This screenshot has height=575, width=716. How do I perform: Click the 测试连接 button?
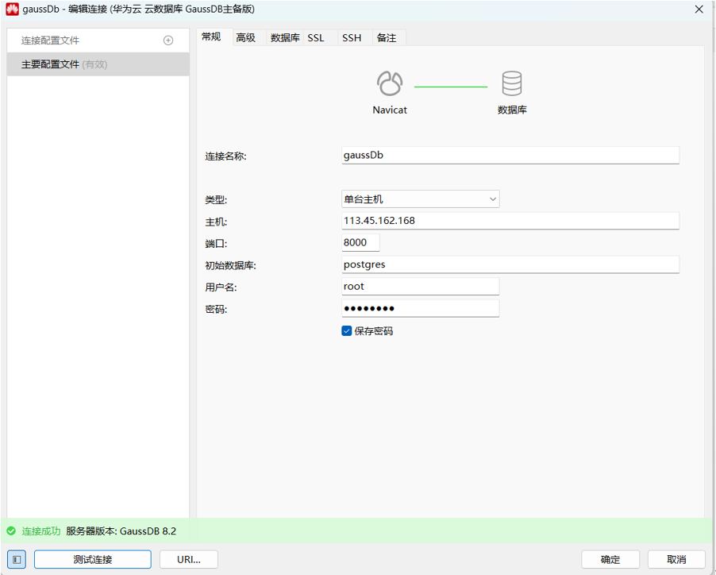pyautogui.click(x=93, y=559)
